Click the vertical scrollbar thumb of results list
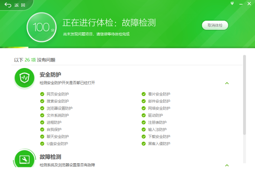Screen dimensions: 255x170 coord(244,95)
